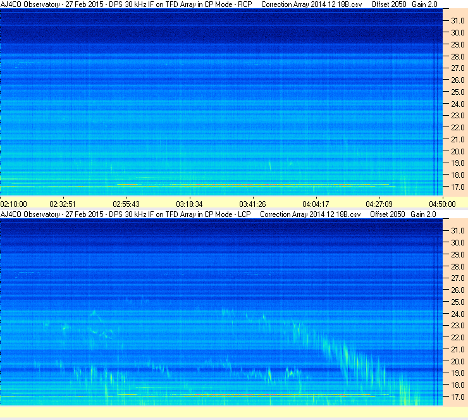The image size is (468, 420).
Task: Click the 29.0 frequency label on RCP chart
Action: [458, 44]
